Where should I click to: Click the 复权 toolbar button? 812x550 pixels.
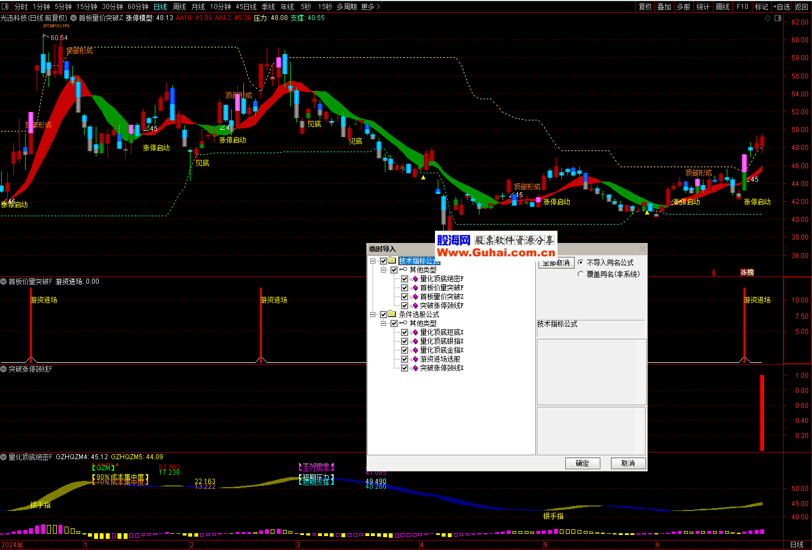pos(645,7)
